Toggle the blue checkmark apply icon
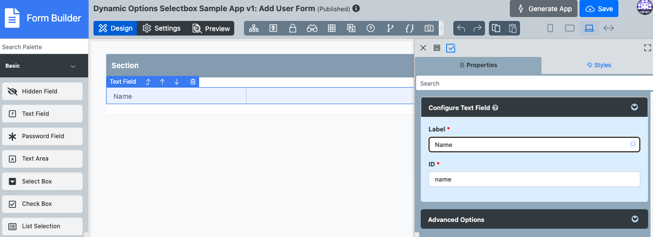653x237 pixels. 450,48
